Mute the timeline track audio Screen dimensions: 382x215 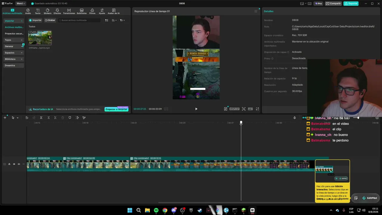click(19, 164)
